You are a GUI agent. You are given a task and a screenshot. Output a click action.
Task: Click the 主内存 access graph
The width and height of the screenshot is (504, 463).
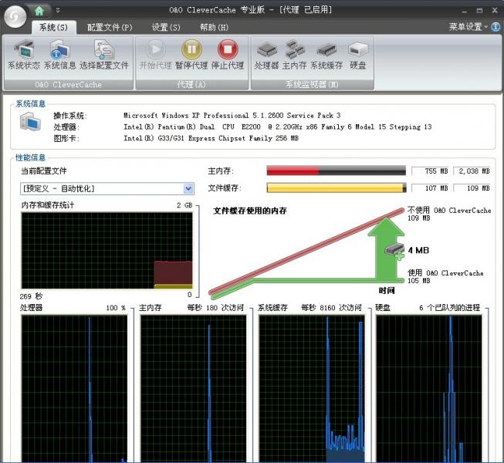click(x=194, y=389)
